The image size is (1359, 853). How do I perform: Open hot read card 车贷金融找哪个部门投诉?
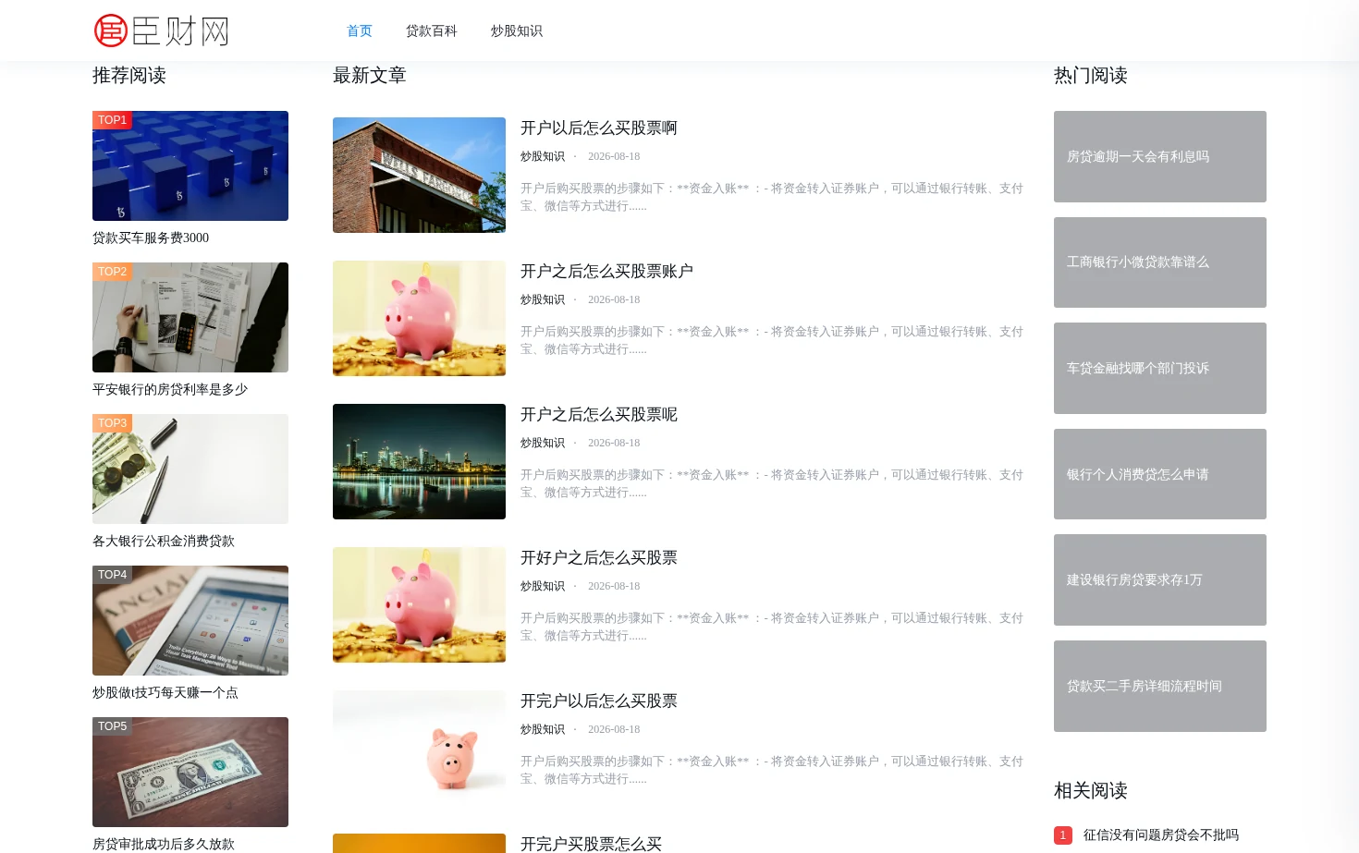pyautogui.click(x=1160, y=368)
